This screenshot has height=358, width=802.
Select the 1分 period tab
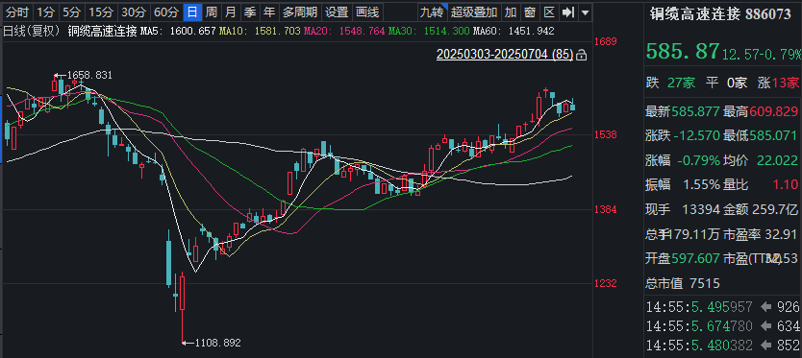45,12
